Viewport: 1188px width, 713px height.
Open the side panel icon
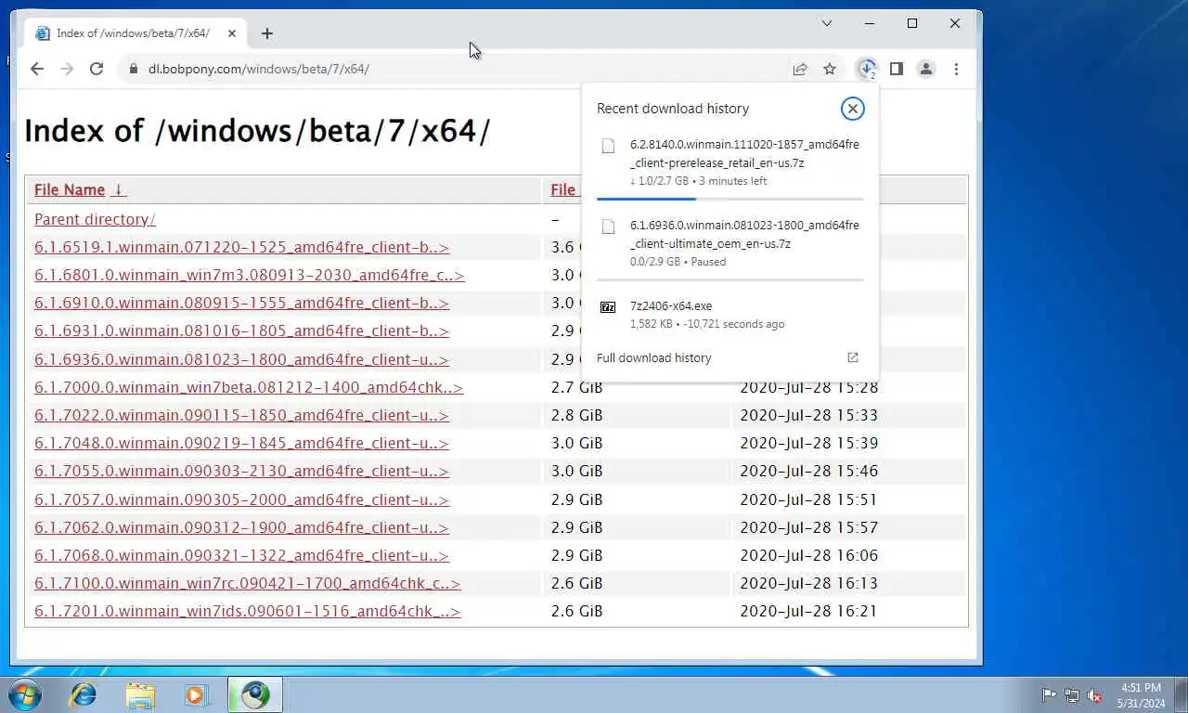point(897,69)
